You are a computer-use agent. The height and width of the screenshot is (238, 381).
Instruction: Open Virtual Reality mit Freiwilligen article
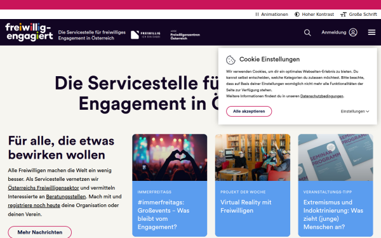point(246,206)
